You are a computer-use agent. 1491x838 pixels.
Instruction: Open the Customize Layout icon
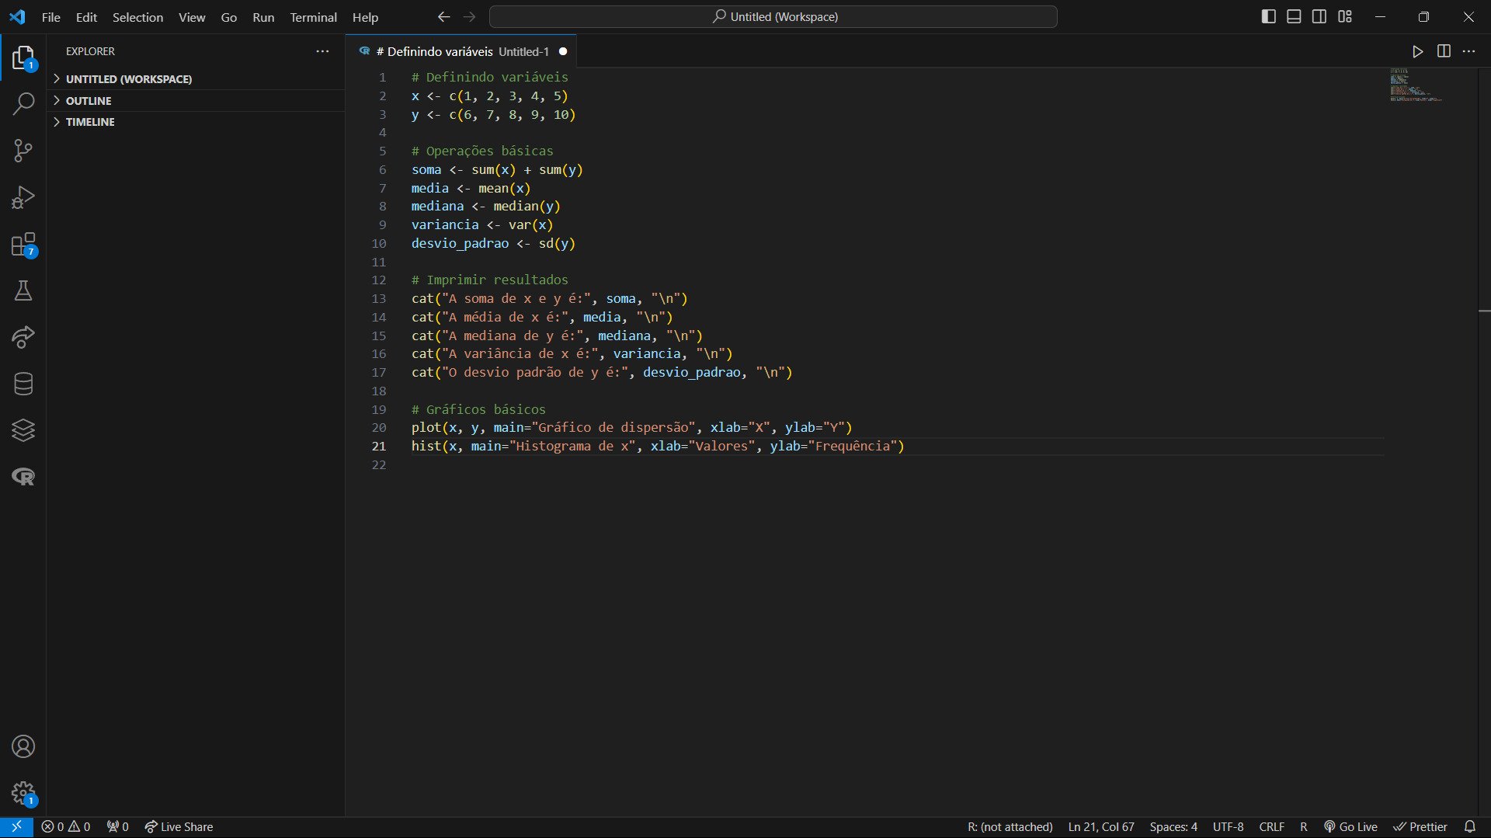click(x=1345, y=16)
